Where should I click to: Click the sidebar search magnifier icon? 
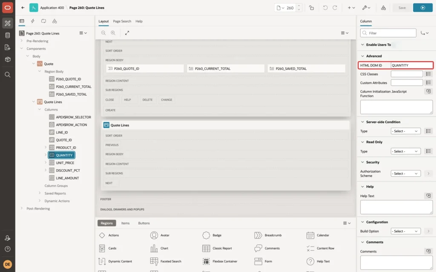coord(8,75)
